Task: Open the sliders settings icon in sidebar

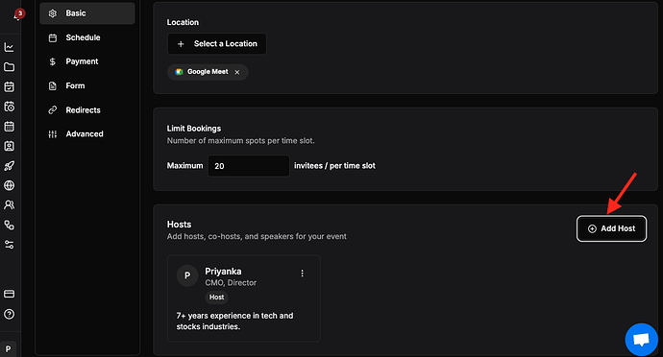Action: pyautogui.click(x=9, y=245)
